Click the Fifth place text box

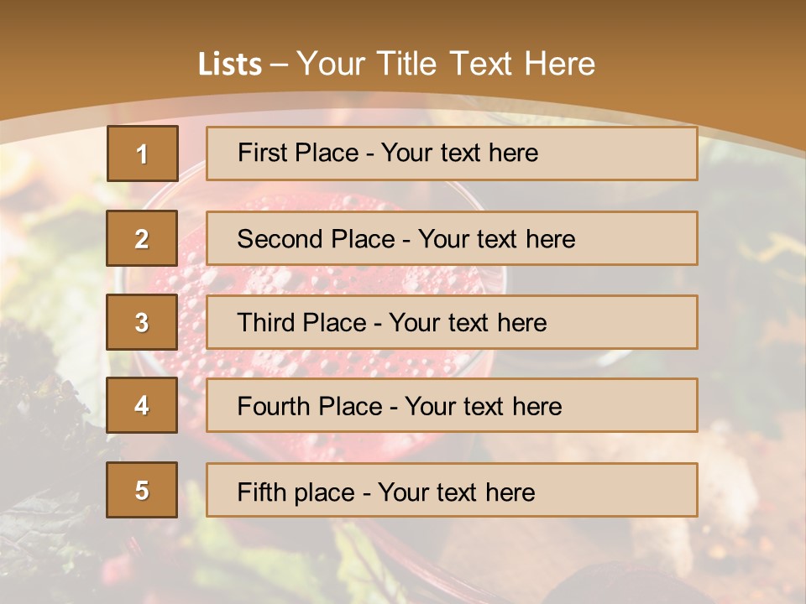click(452, 491)
